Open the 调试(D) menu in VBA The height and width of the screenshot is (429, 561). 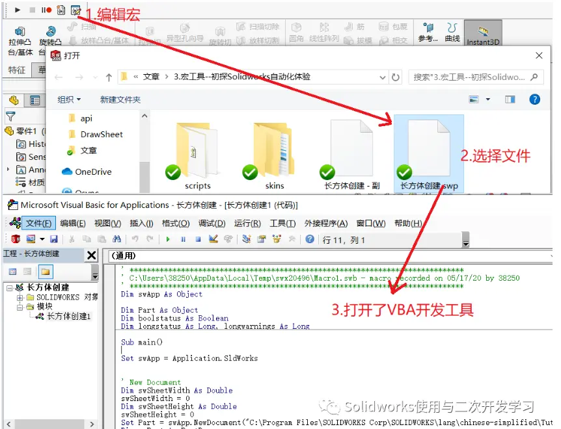[212, 223]
